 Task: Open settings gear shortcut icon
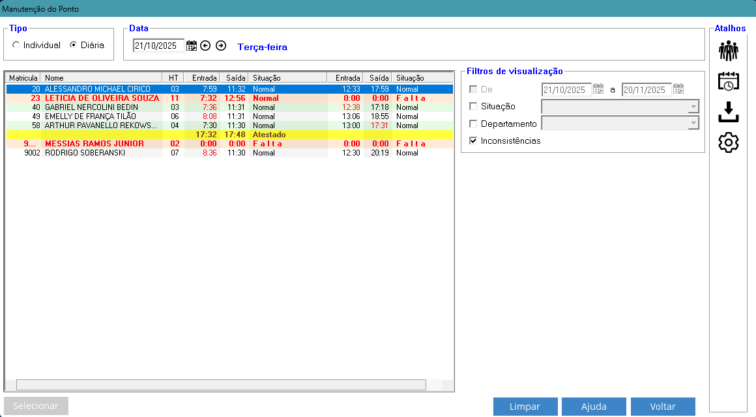728,142
